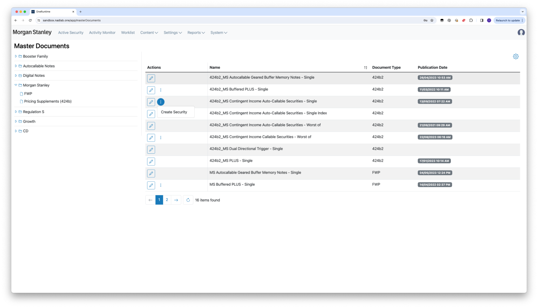Click the user profile avatar icon

[521, 33]
